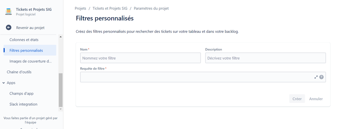Open Paramètres du projet breadcrumb link

(151, 8)
